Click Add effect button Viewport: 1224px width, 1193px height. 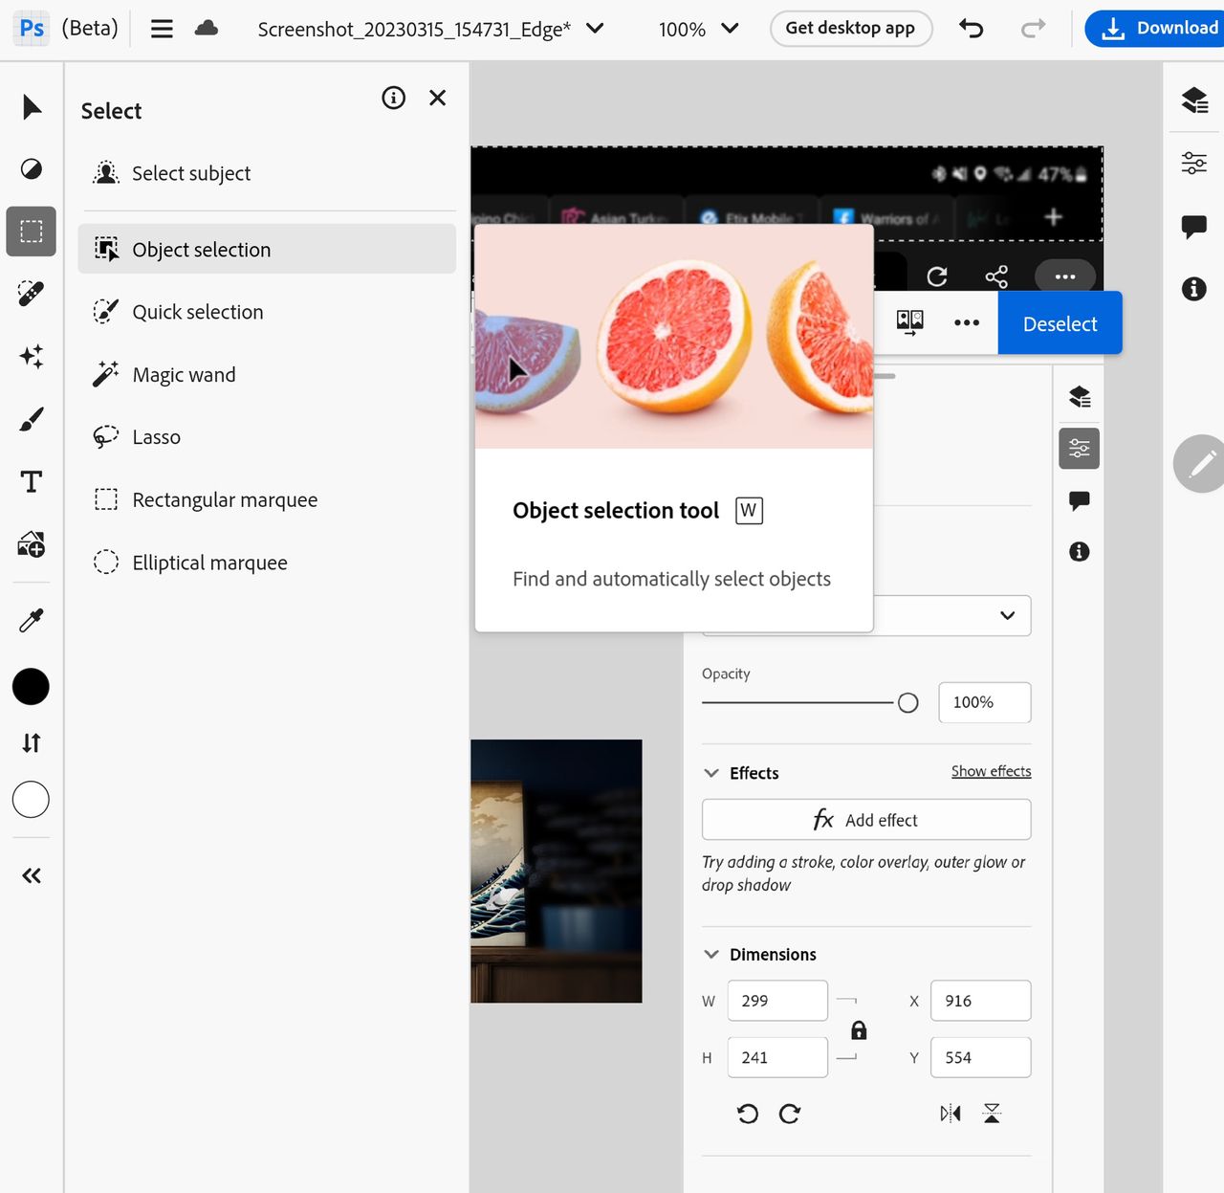tap(866, 820)
